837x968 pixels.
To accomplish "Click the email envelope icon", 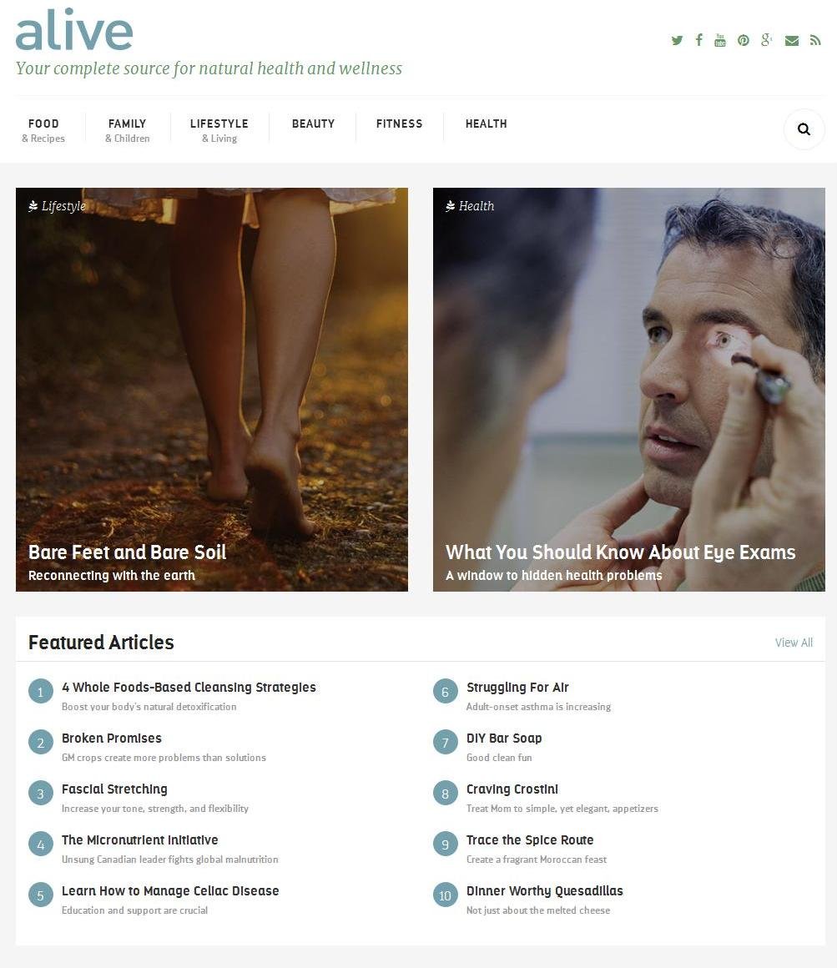I will point(792,41).
